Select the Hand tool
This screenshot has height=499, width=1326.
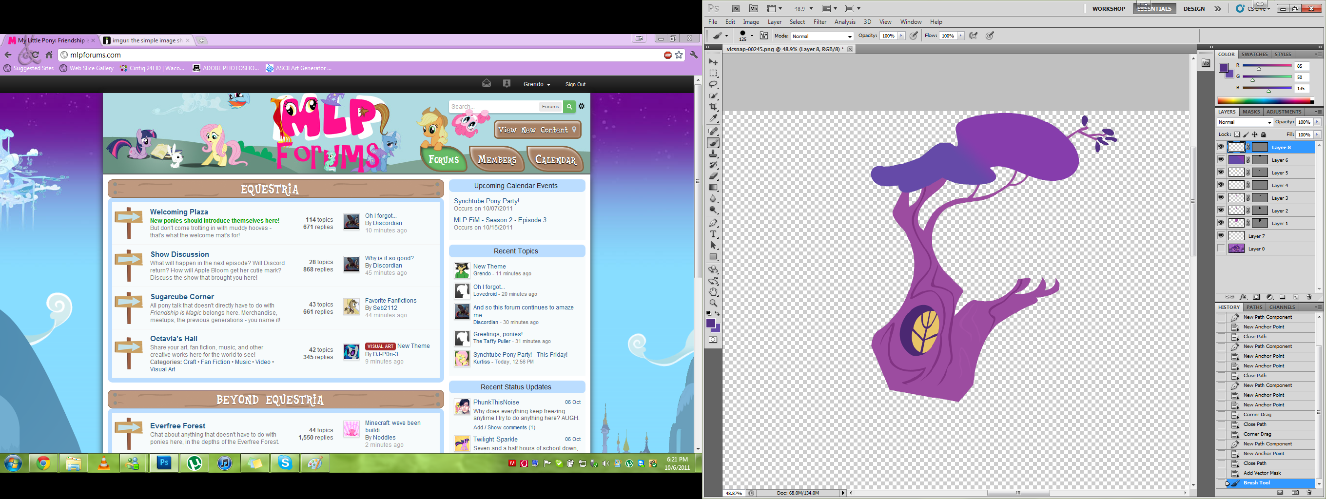click(713, 292)
